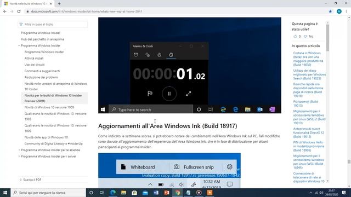Open 'Risoluzione dei problemi' in the sidebar
The image size is (351, 197).
click(41, 77)
